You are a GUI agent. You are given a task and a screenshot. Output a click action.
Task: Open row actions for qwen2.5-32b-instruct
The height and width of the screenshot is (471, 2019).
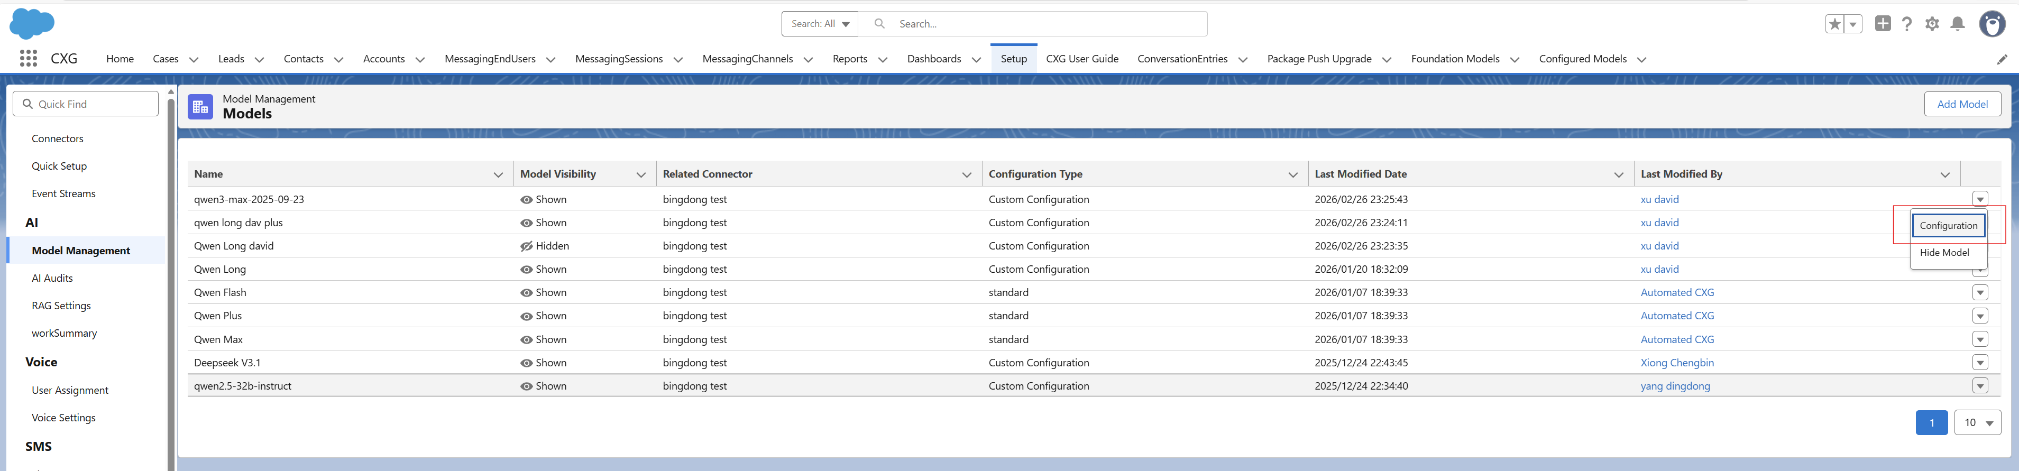[x=1980, y=386]
